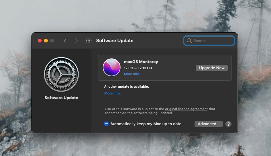Click the 12.0.1 — 12.13 GB version text
The height and width of the screenshot is (156, 271).
[x=138, y=68]
